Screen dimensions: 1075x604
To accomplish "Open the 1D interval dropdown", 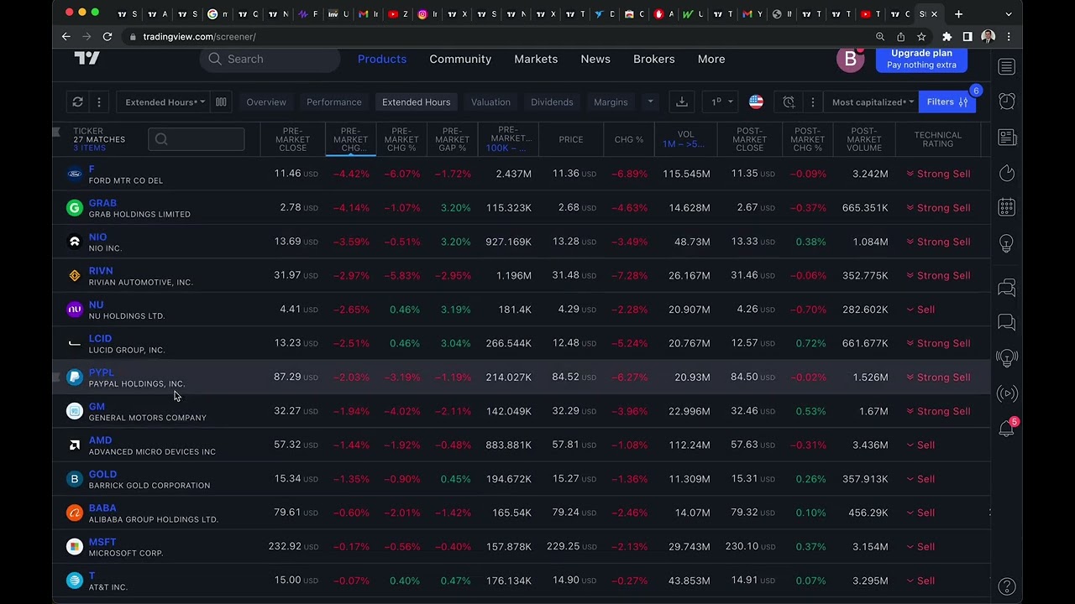I will pyautogui.click(x=721, y=102).
